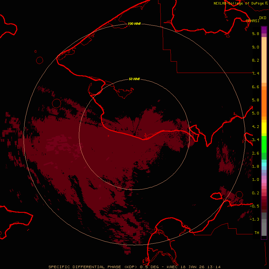Click the cyan band of the color bar
The height and width of the screenshot is (269, 269).
tap(264, 164)
